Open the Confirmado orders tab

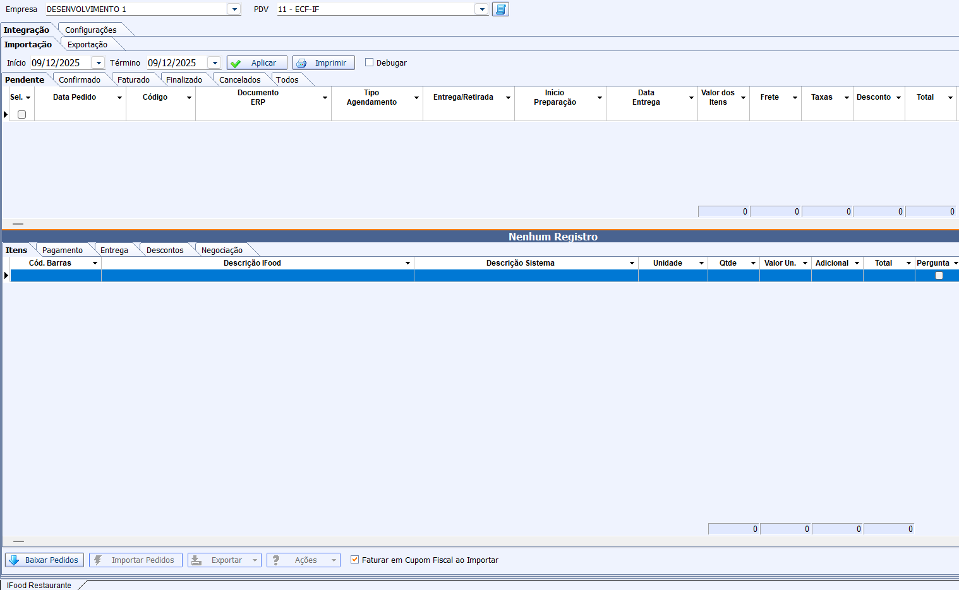(x=80, y=80)
